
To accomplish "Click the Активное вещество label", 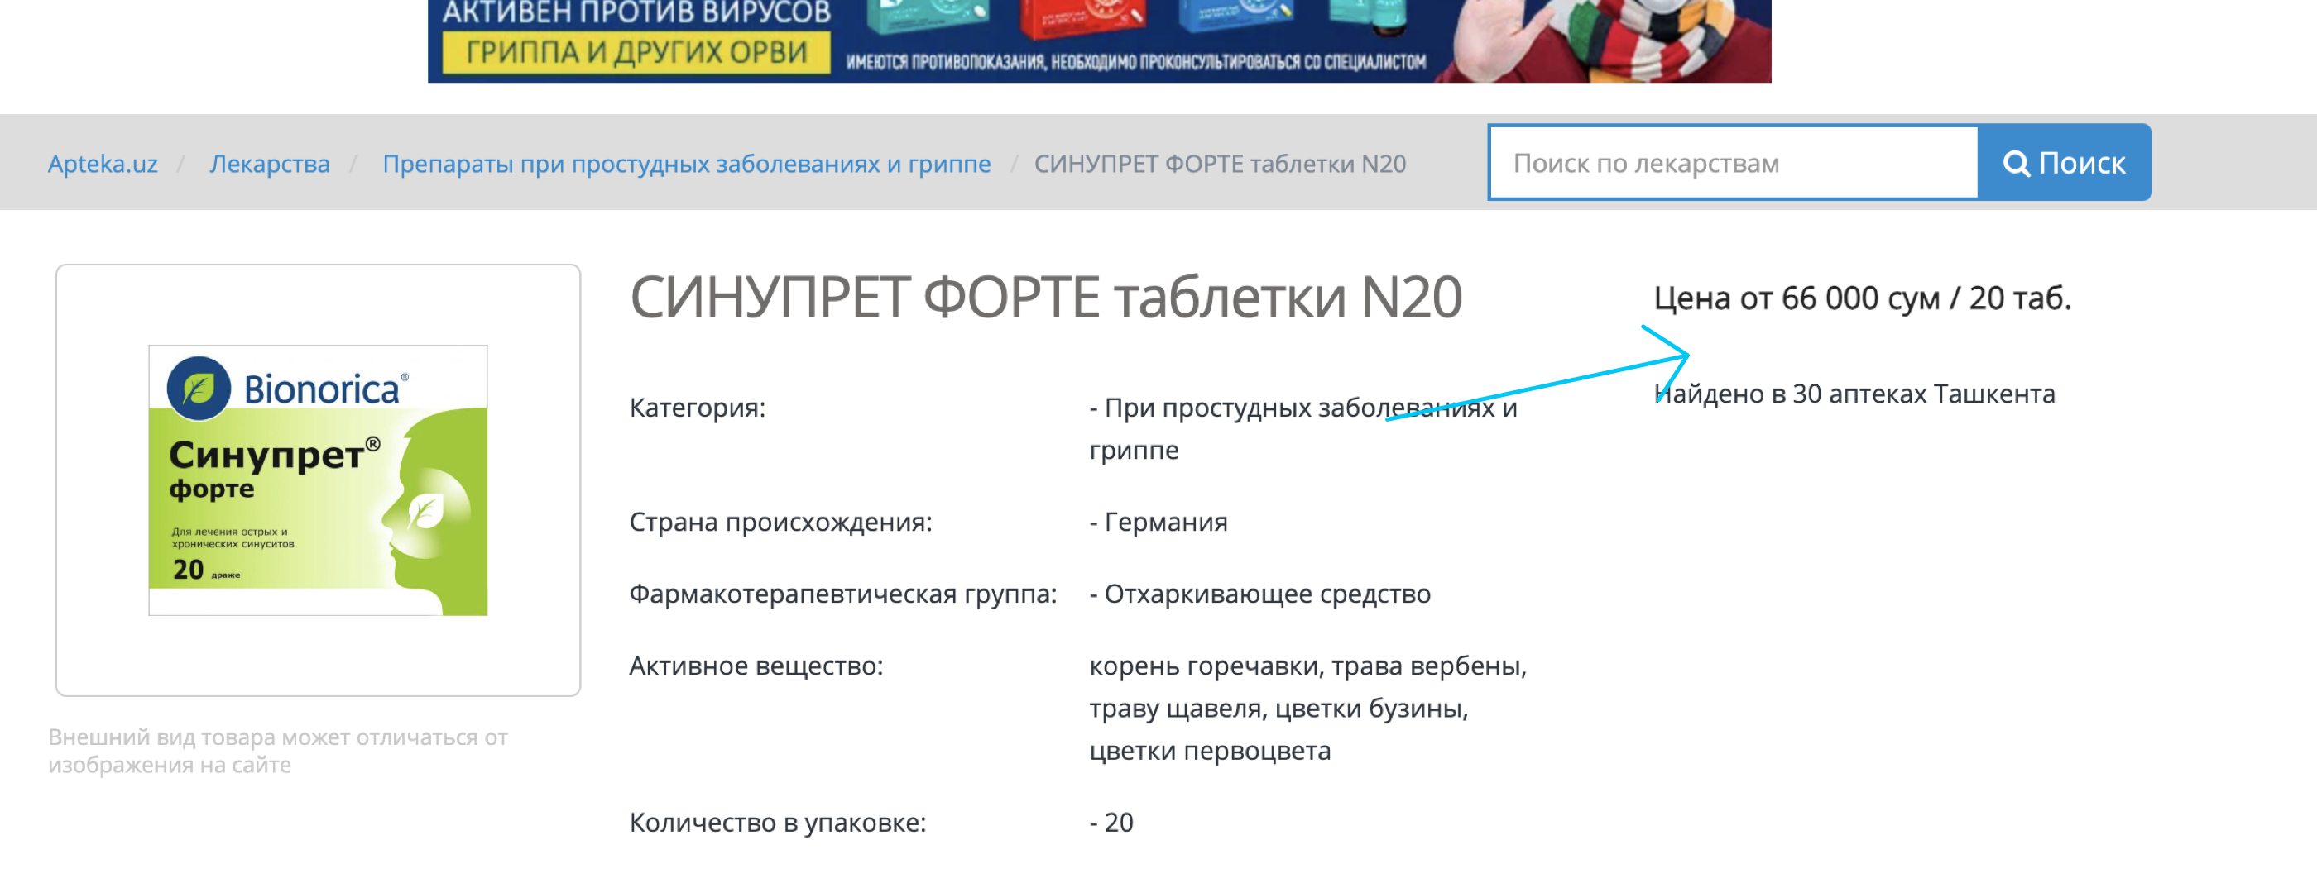I will 756,666.
